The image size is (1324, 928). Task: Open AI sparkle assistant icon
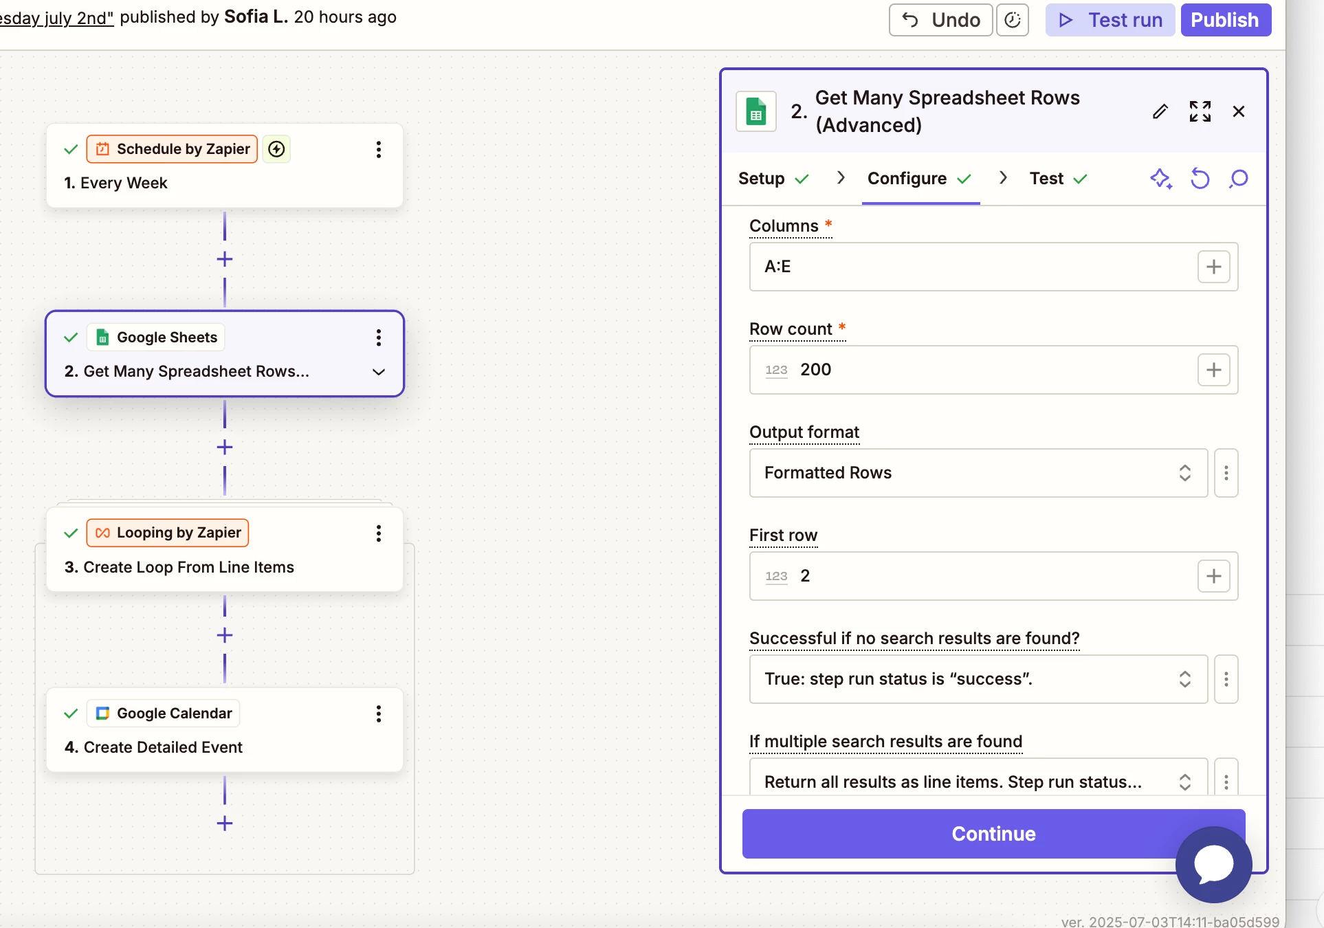click(1161, 179)
